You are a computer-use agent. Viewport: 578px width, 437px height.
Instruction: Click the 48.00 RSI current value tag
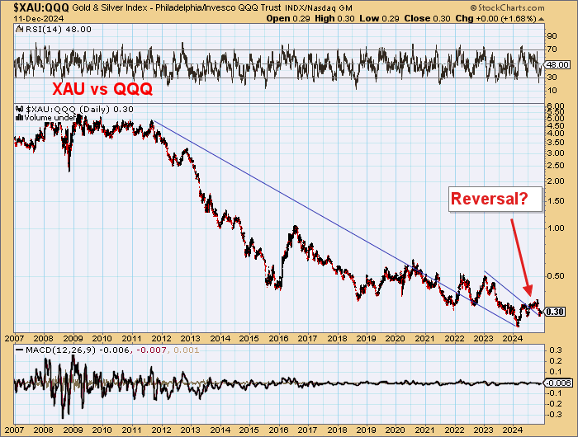coord(557,65)
